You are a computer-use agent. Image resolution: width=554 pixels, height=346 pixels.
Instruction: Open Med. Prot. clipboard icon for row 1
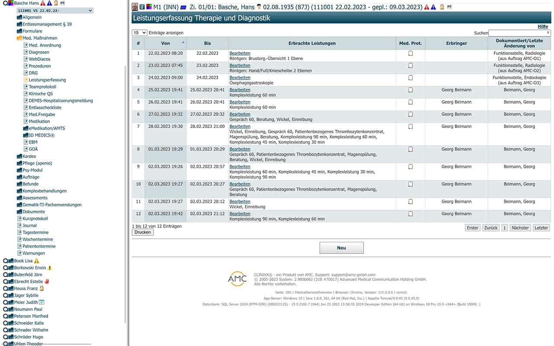click(x=410, y=53)
